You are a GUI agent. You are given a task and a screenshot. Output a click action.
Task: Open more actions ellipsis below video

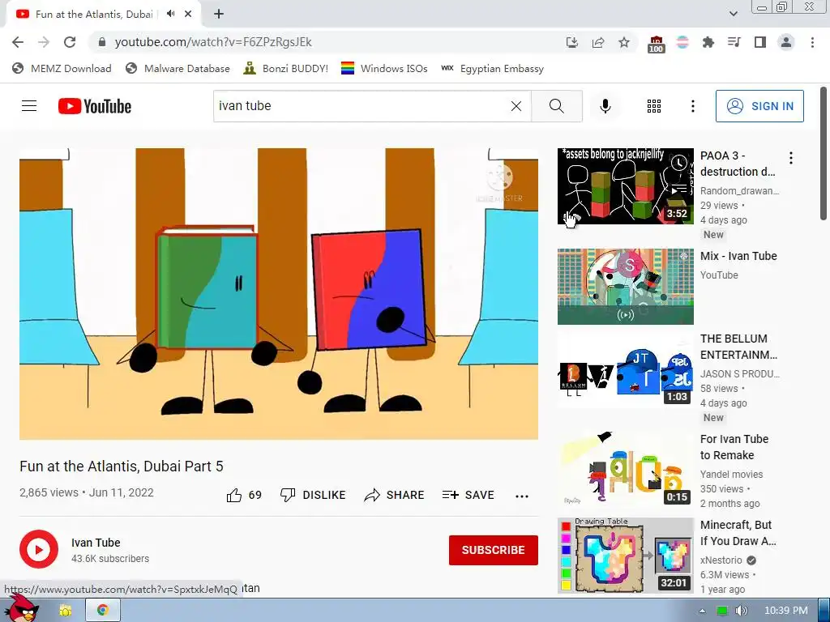click(521, 496)
